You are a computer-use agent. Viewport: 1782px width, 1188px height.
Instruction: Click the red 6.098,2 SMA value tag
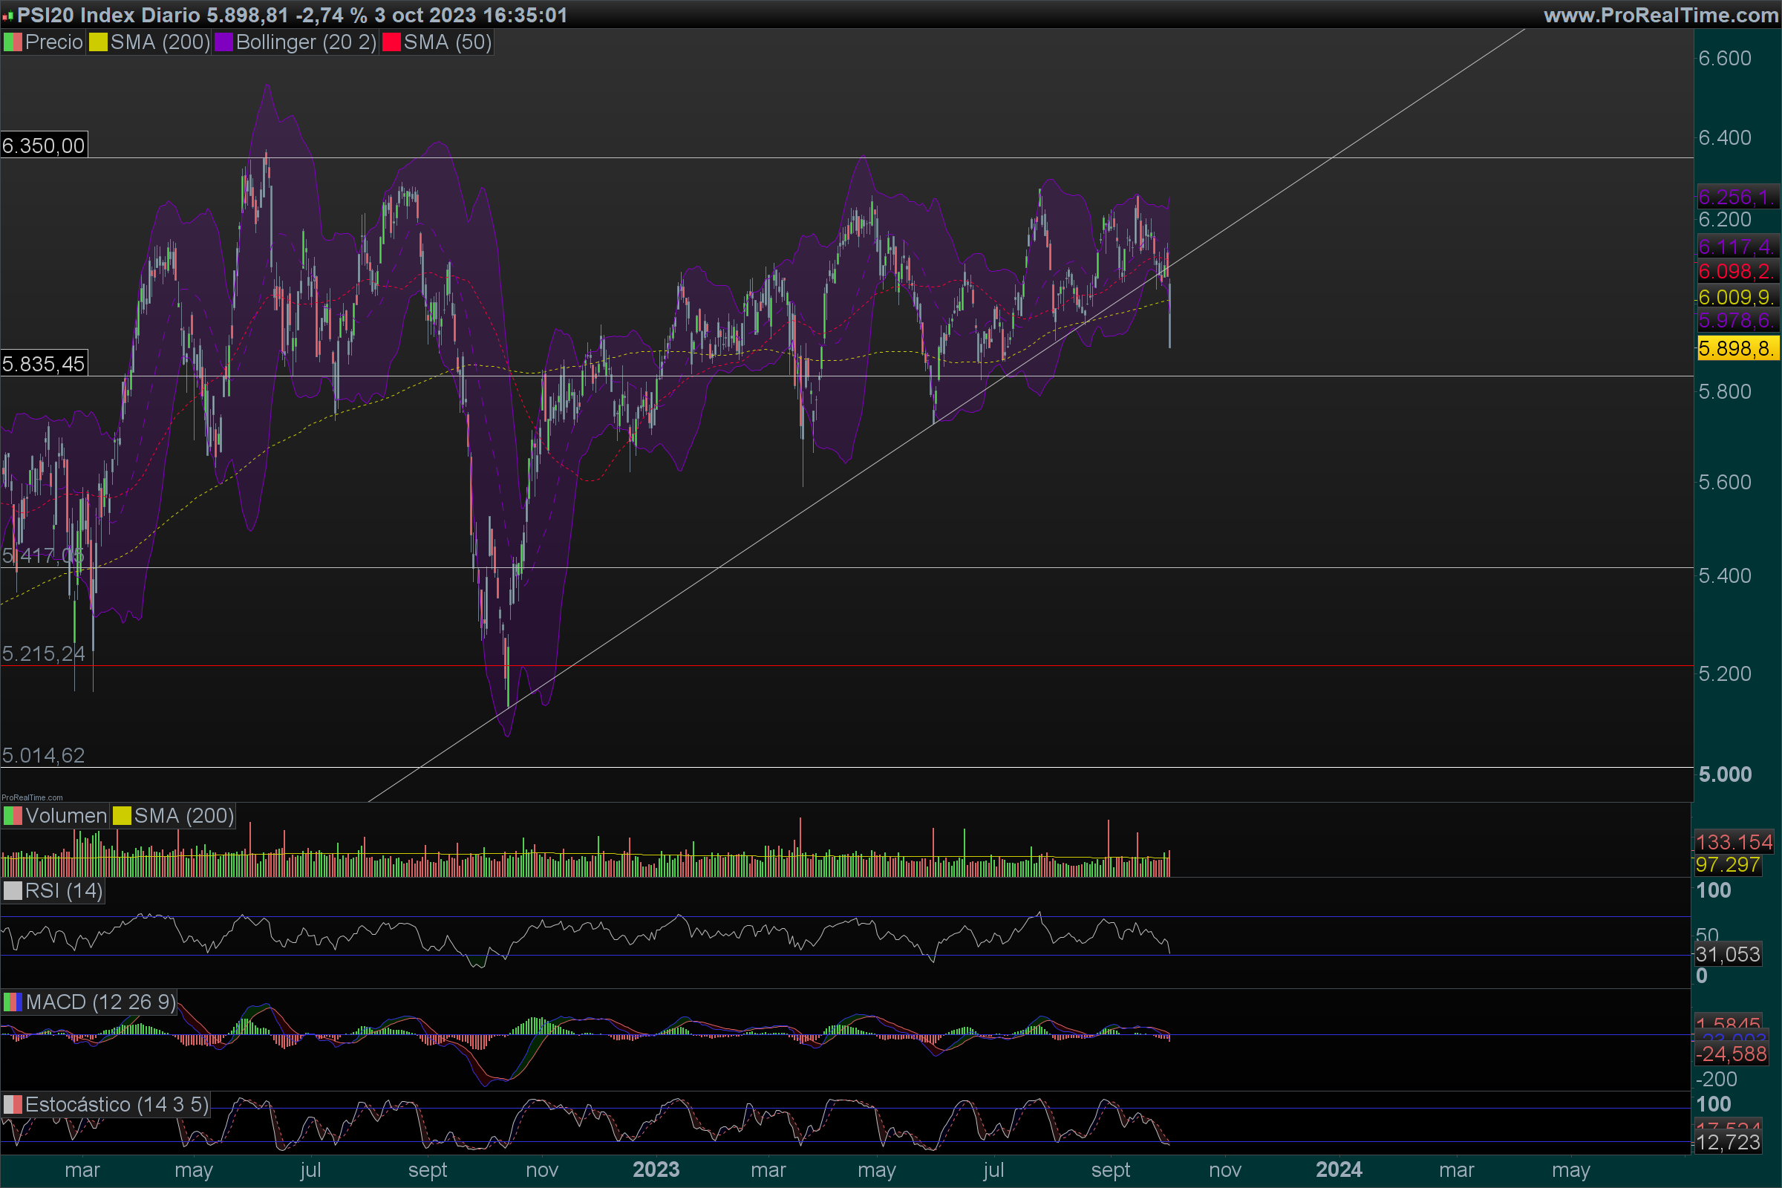pyautogui.click(x=1735, y=271)
